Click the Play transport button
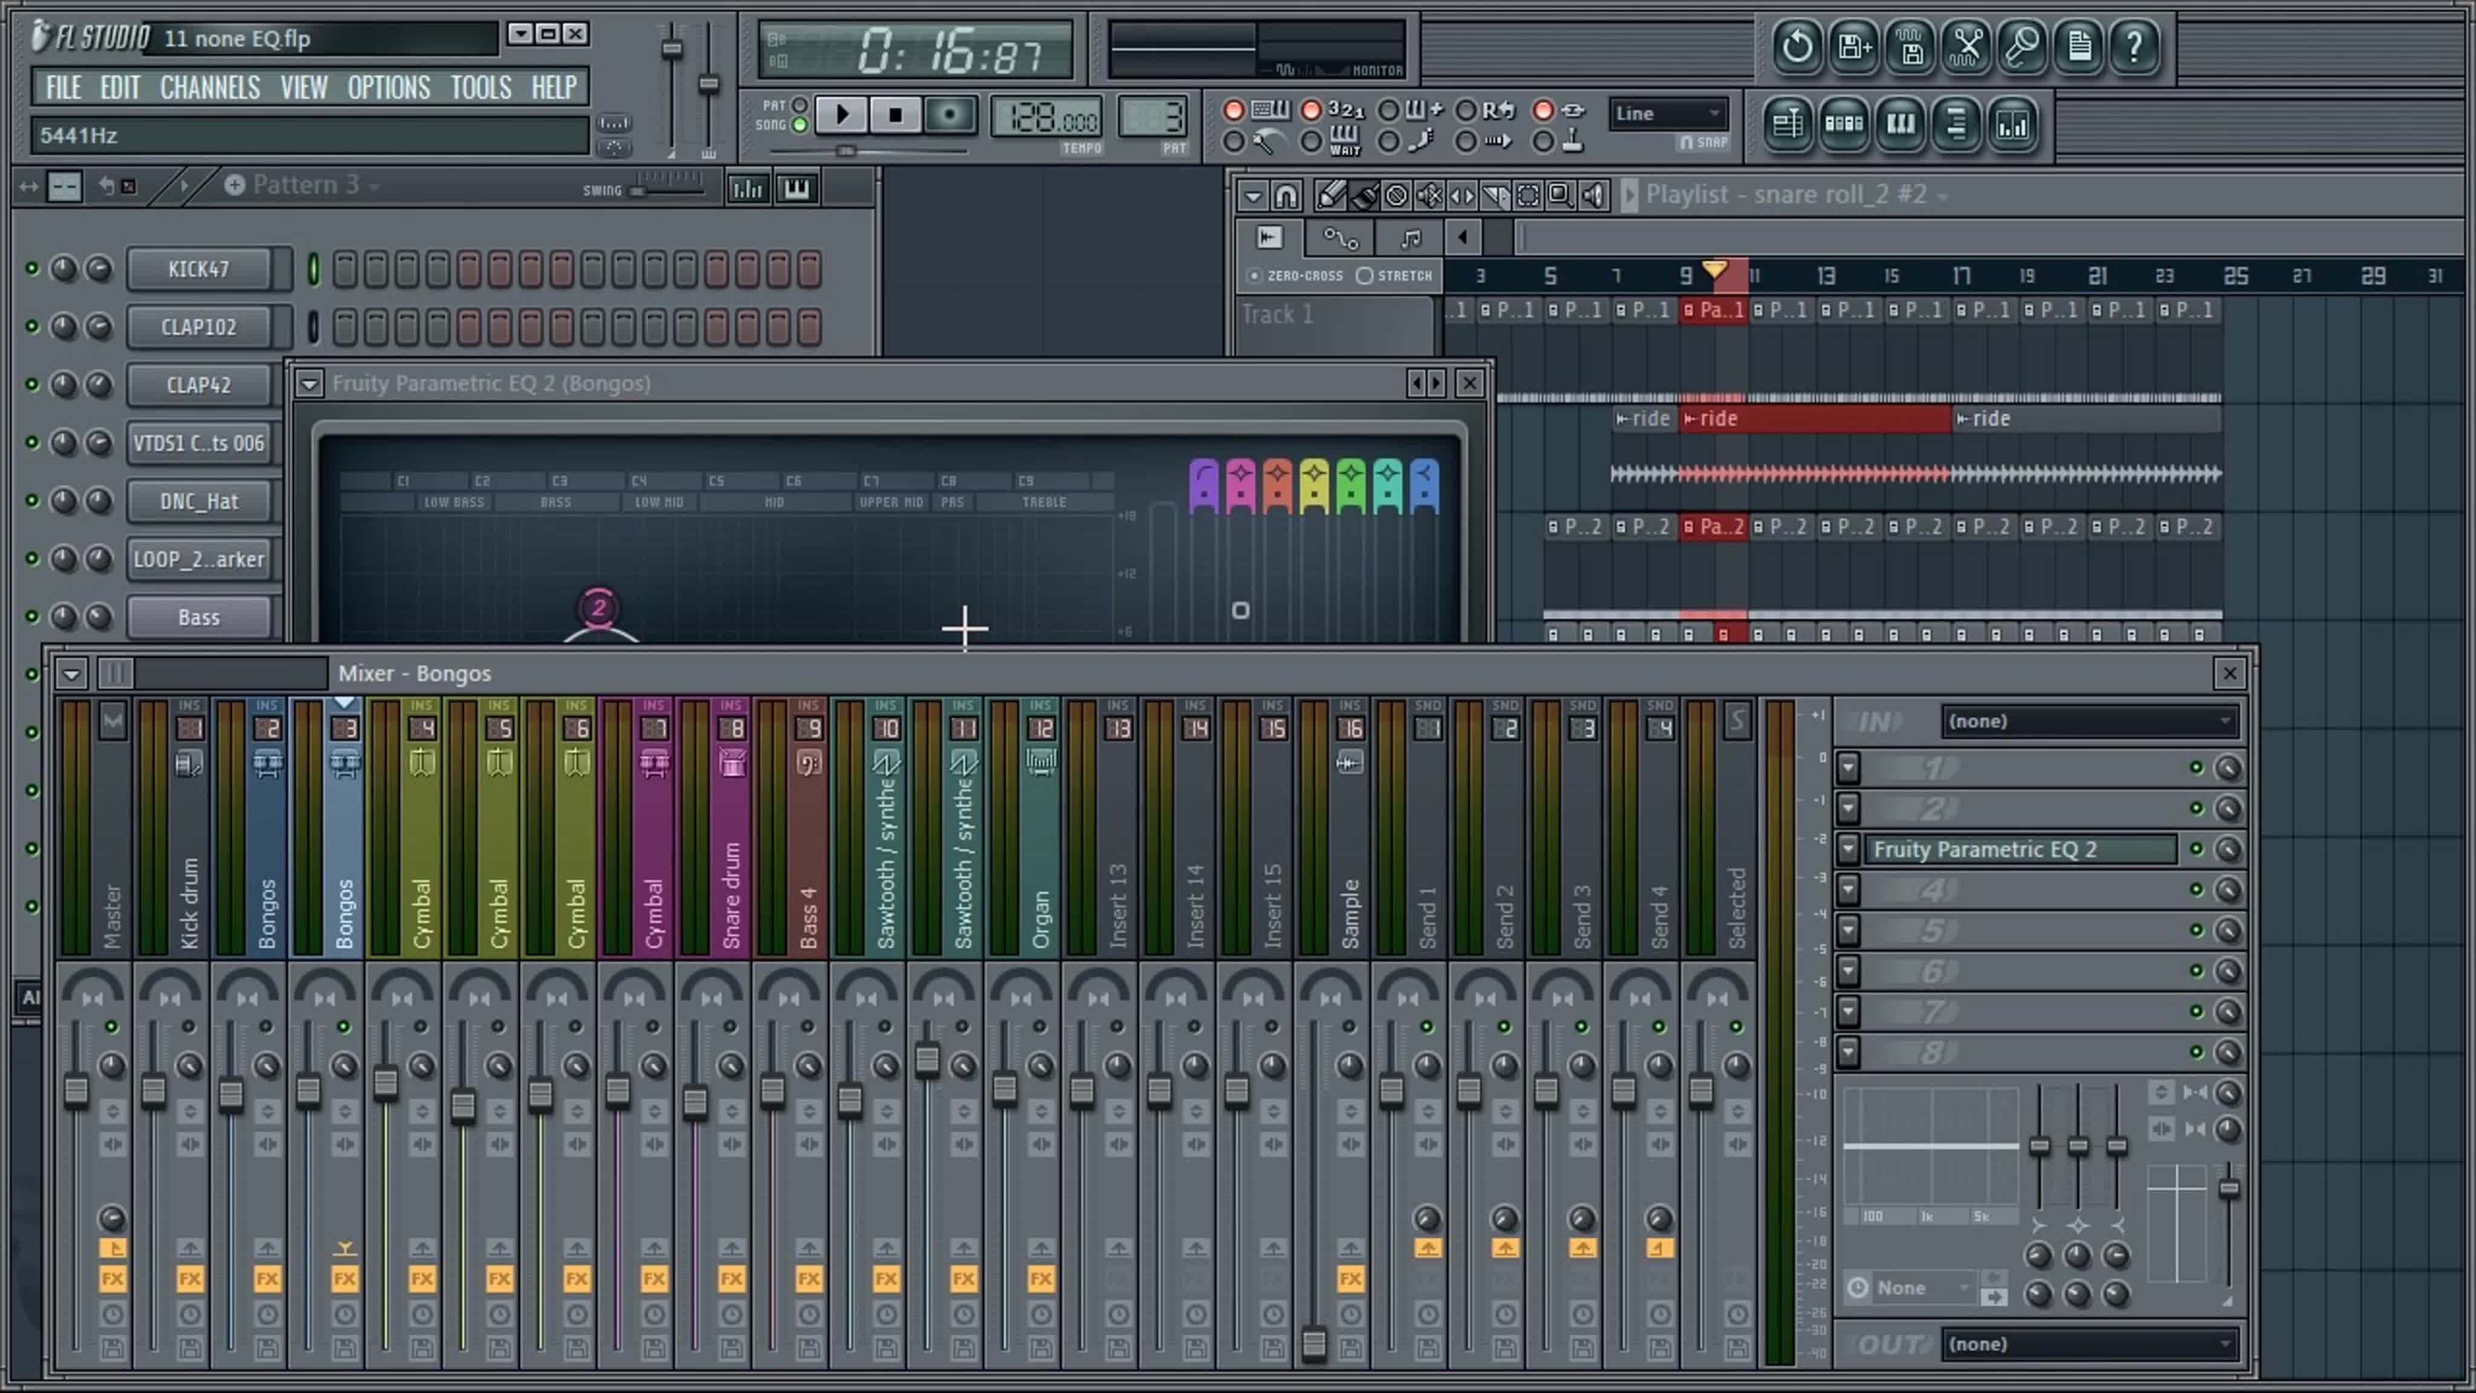Screen dimensions: 2476x1393 tap(842, 115)
